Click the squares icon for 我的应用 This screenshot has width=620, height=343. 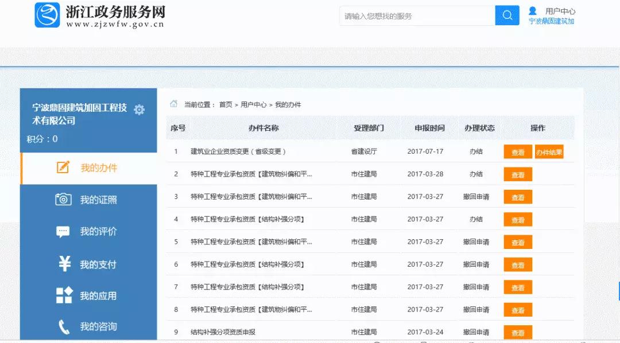pos(64,295)
